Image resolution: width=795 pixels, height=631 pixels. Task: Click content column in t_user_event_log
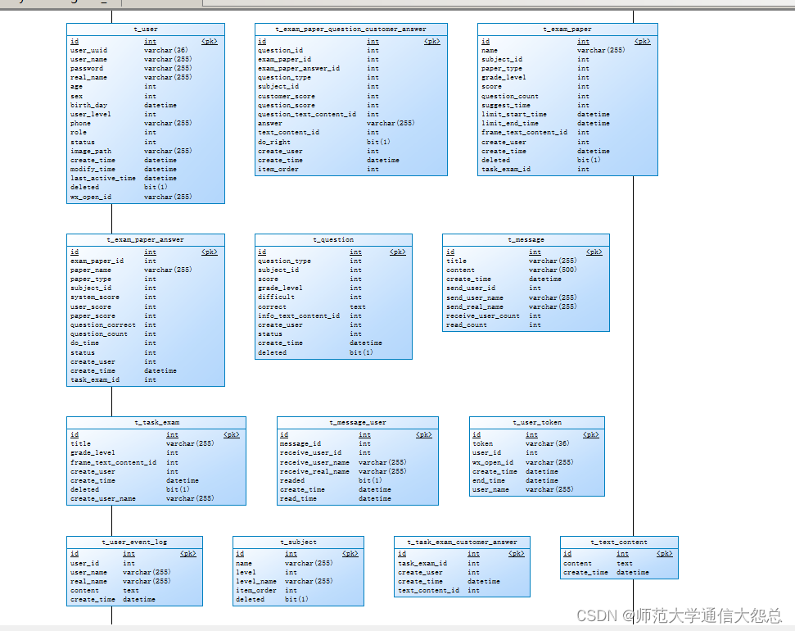pos(84,590)
